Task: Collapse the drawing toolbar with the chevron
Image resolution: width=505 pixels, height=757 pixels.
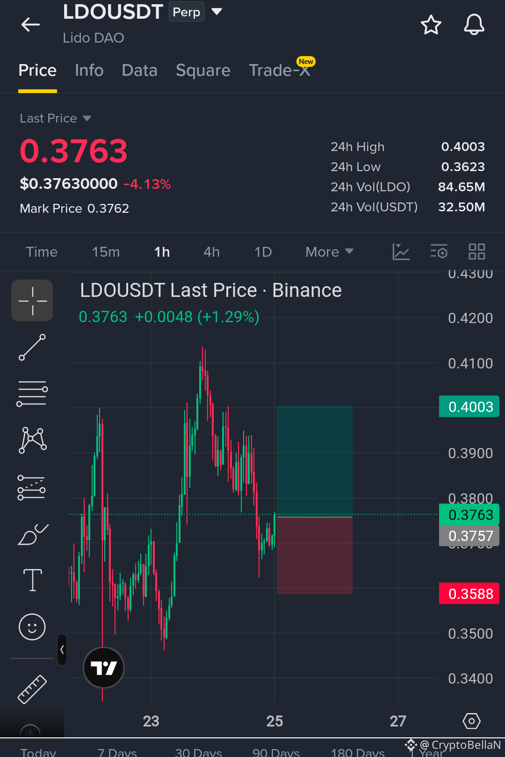Action: pyautogui.click(x=62, y=649)
